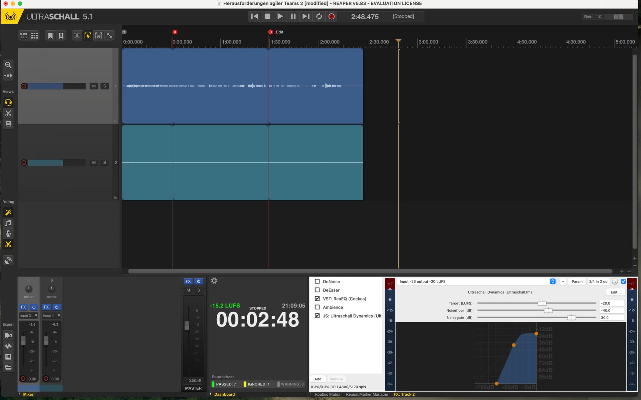Open the storyboard book view icon

[8, 124]
